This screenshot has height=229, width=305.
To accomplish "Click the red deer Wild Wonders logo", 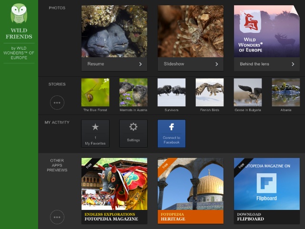I will 251,21.
